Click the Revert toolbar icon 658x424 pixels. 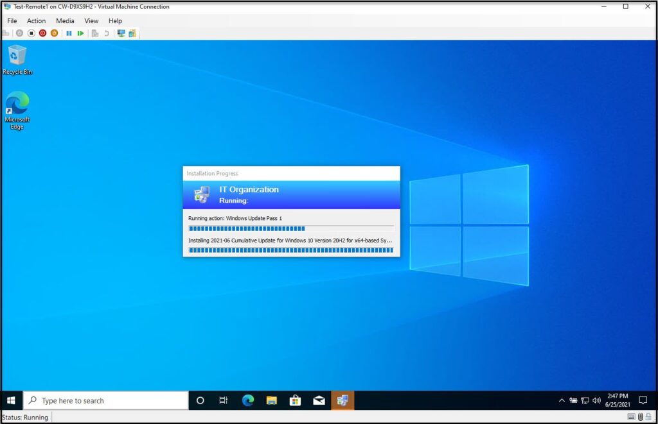(x=107, y=33)
